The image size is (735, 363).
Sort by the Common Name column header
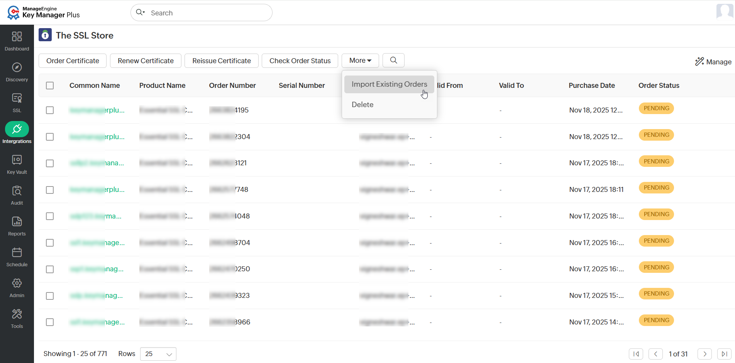click(x=95, y=86)
